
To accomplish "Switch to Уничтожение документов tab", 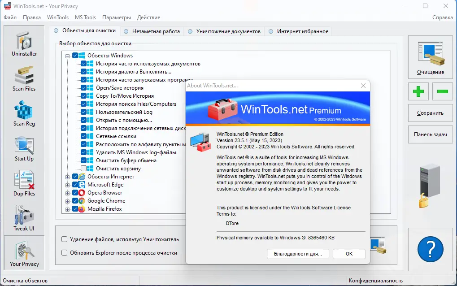I will tap(224, 31).
